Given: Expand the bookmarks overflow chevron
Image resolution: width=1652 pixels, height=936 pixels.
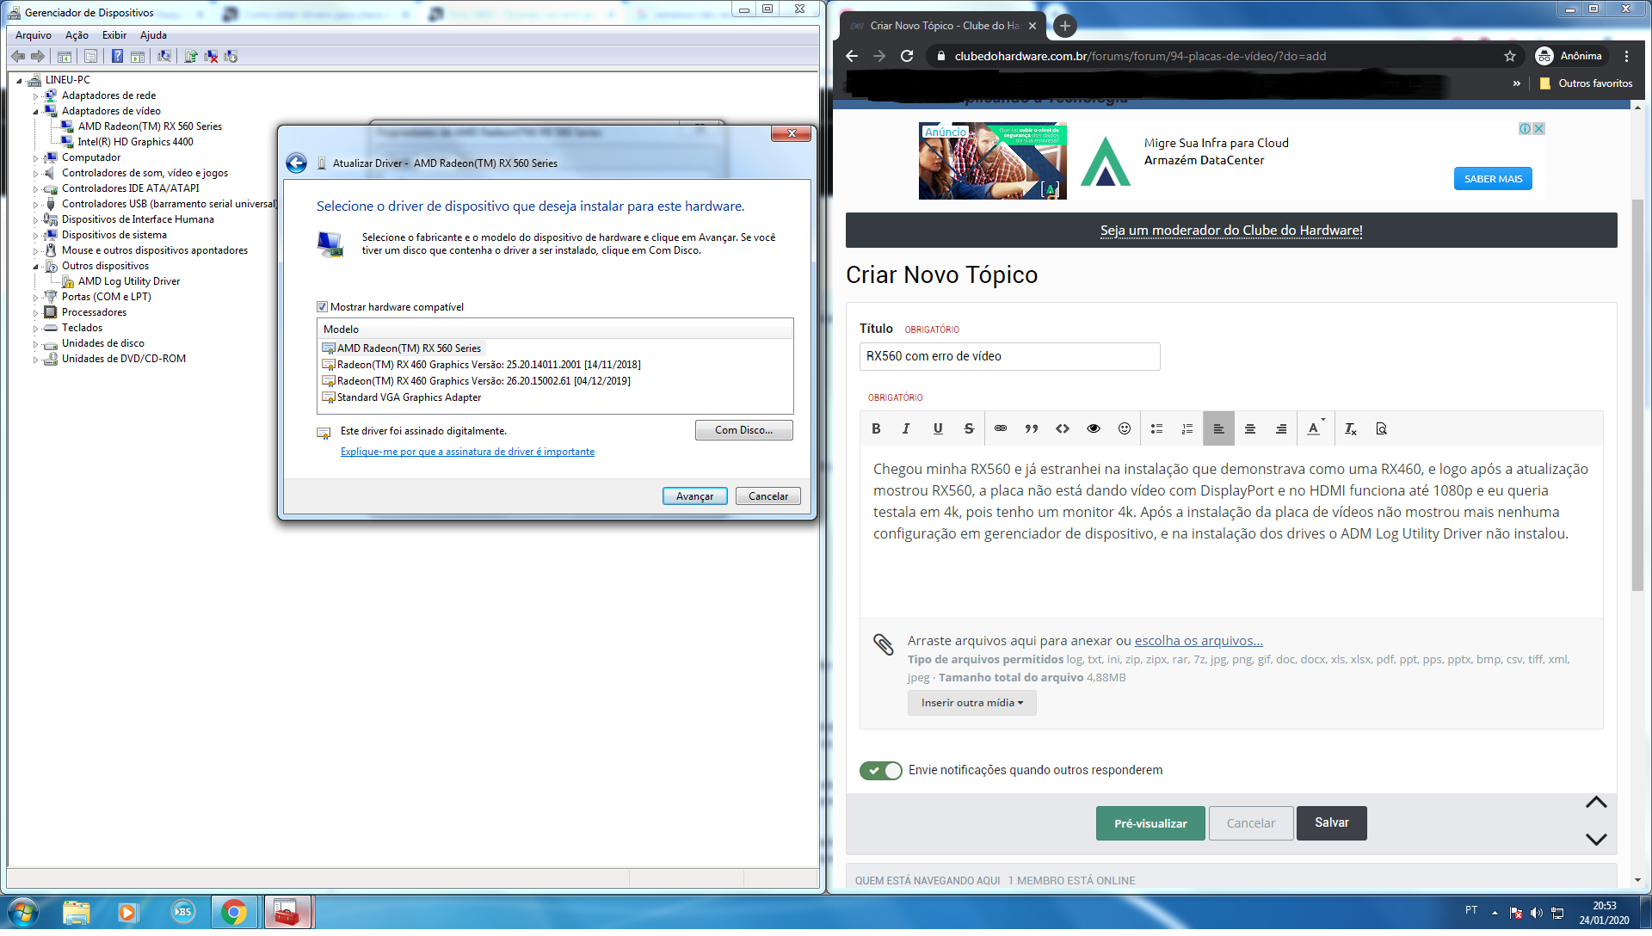Looking at the screenshot, I should click(1516, 83).
